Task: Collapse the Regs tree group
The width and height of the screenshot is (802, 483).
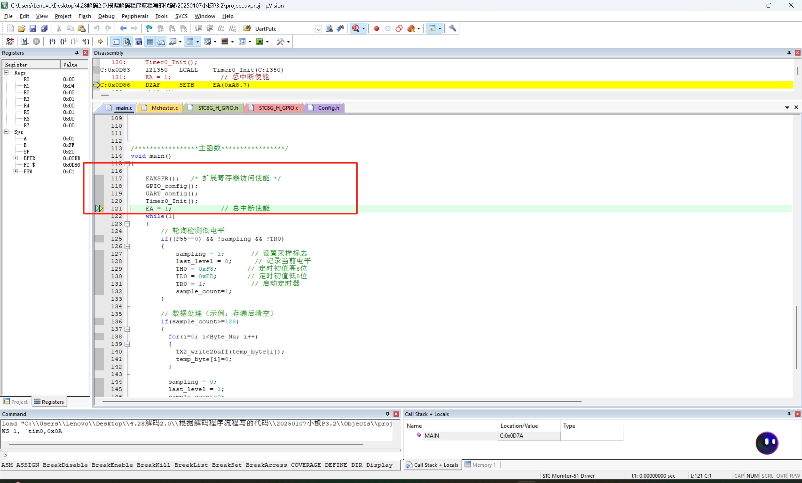Action: tap(6, 72)
